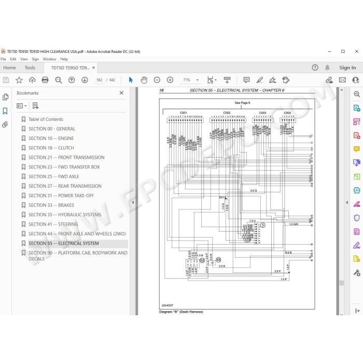Open the Attachments paperclip panel
363x363 pixels.
5,125
